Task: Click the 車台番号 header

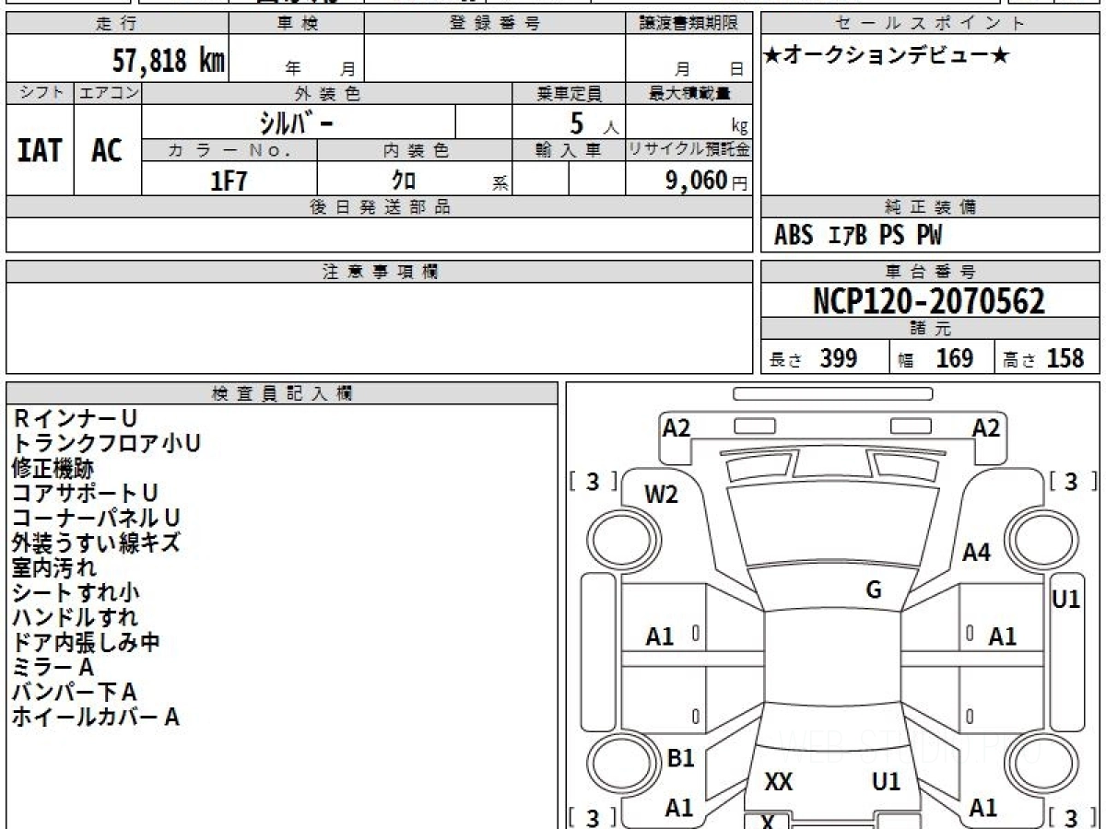Action: pyautogui.click(x=930, y=272)
